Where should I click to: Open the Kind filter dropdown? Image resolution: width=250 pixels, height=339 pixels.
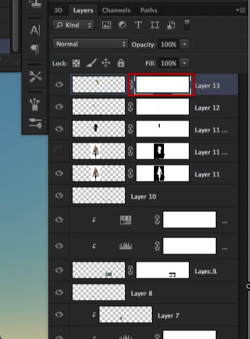[73, 25]
